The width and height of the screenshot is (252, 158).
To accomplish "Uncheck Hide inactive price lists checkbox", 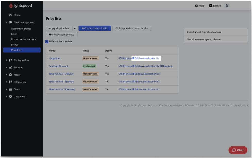I will (47, 41).
